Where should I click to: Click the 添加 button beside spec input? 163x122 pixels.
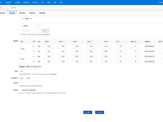click(45, 31)
